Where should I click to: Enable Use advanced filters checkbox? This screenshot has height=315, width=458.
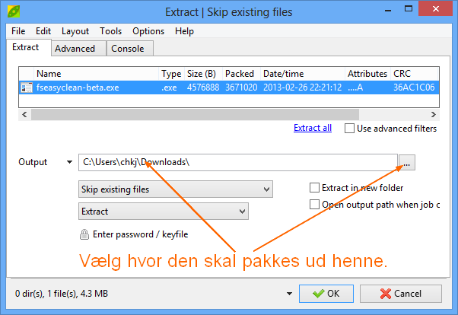[x=349, y=129]
